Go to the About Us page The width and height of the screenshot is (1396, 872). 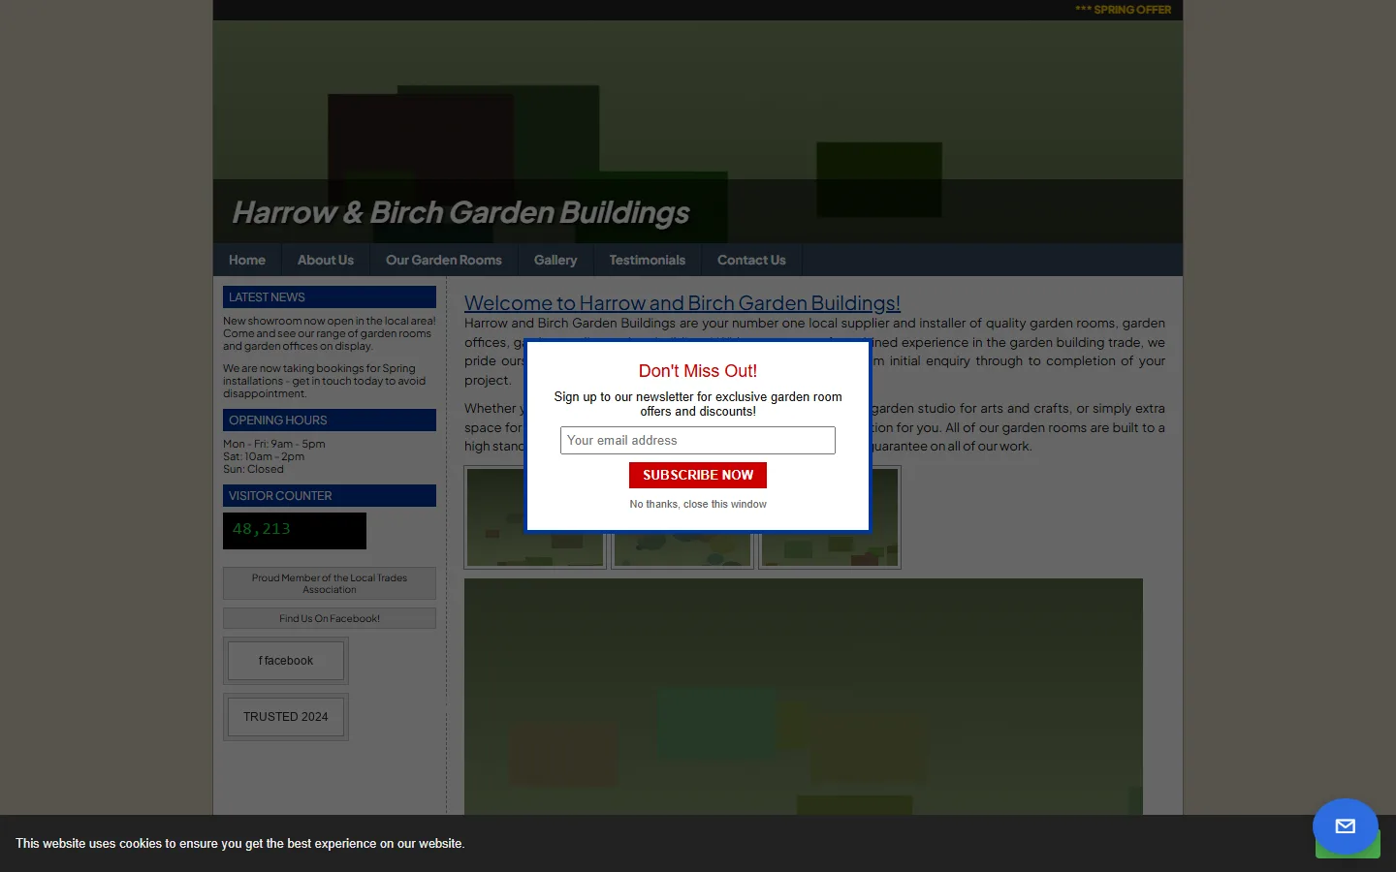[326, 260]
